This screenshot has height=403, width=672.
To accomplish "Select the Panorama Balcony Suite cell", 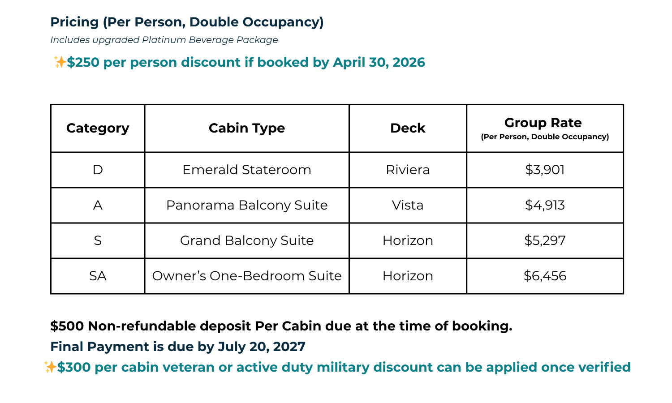I will (247, 205).
